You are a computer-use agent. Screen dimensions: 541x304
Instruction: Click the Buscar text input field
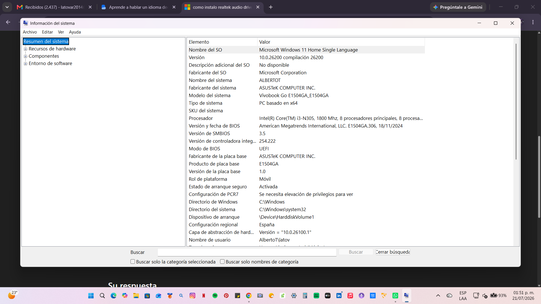tap(247, 252)
